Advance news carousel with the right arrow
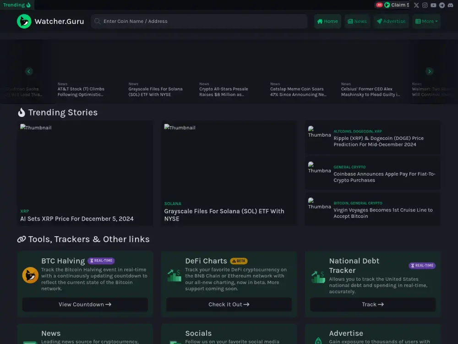 click(429, 71)
